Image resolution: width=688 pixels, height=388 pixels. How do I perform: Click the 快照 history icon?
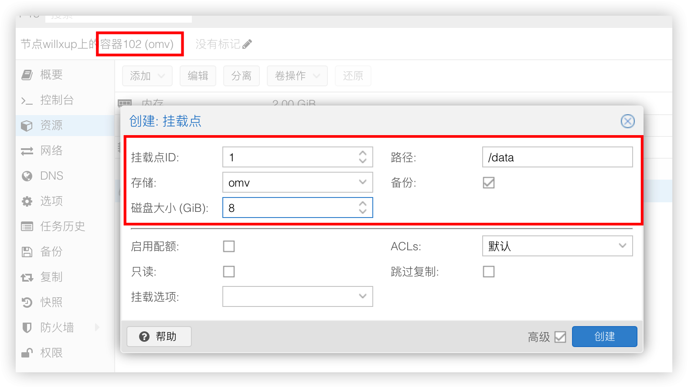pos(27,303)
